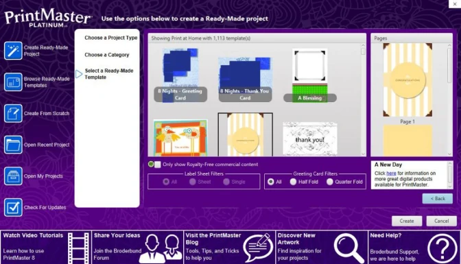This screenshot has height=264, width=461.
Task: Select the Half Fold greeting card filter
Action: point(293,182)
